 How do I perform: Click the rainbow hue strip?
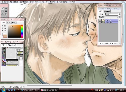point(22,31)
